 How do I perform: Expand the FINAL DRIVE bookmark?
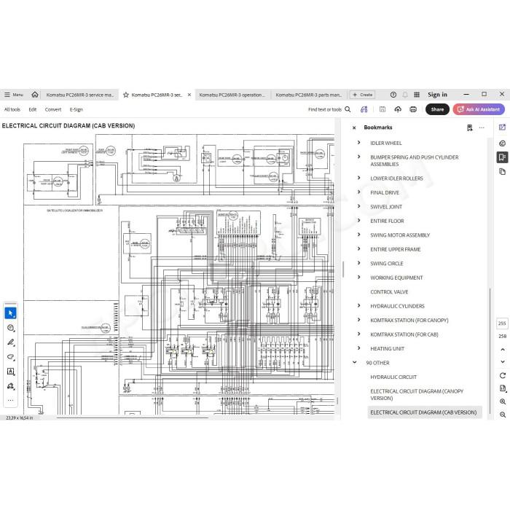(x=358, y=192)
